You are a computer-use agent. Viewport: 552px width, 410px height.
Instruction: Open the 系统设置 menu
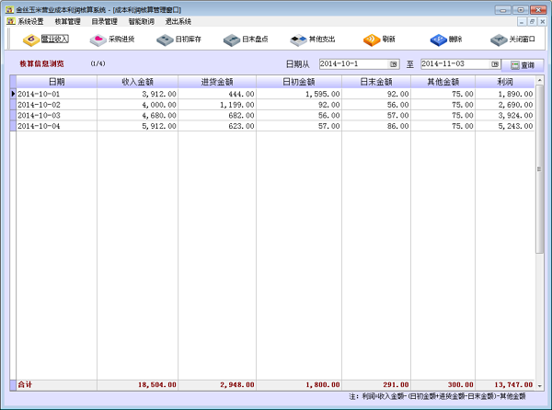pos(30,21)
